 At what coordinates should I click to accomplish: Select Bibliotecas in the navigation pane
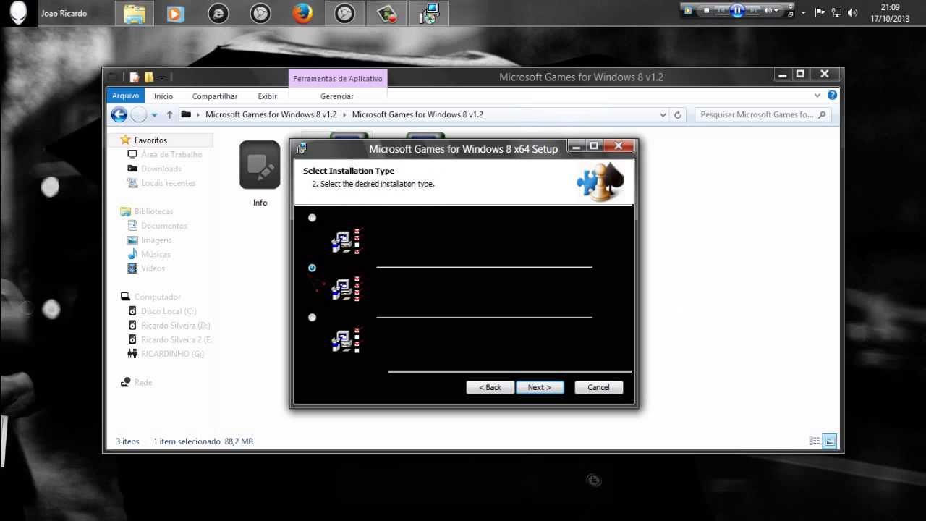click(153, 211)
